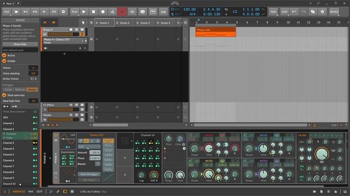The image size is (350, 196).
Task: Open the controller gamepad icon
Action: 54,12
